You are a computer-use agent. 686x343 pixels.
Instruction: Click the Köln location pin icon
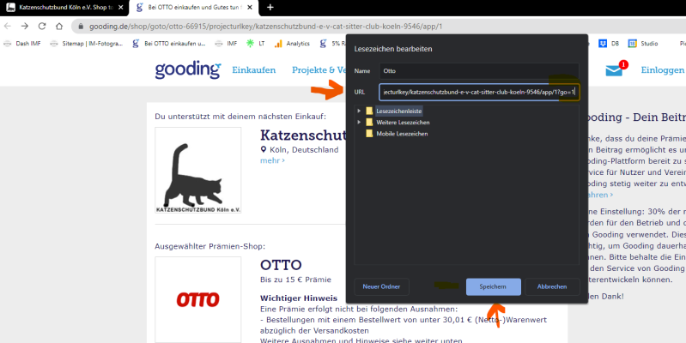coord(264,149)
